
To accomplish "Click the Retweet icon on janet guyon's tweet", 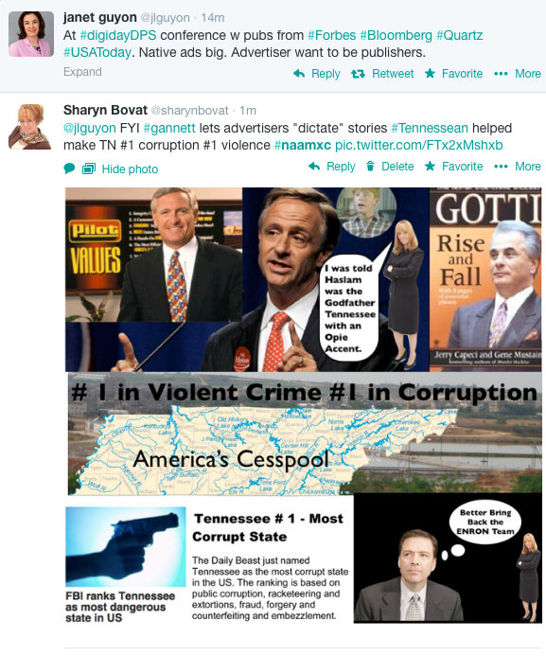I will [x=358, y=74].
